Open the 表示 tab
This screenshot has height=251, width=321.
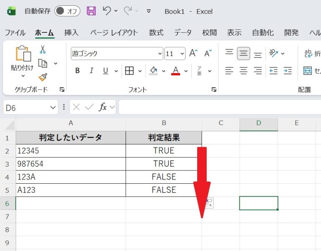[234, 33]
